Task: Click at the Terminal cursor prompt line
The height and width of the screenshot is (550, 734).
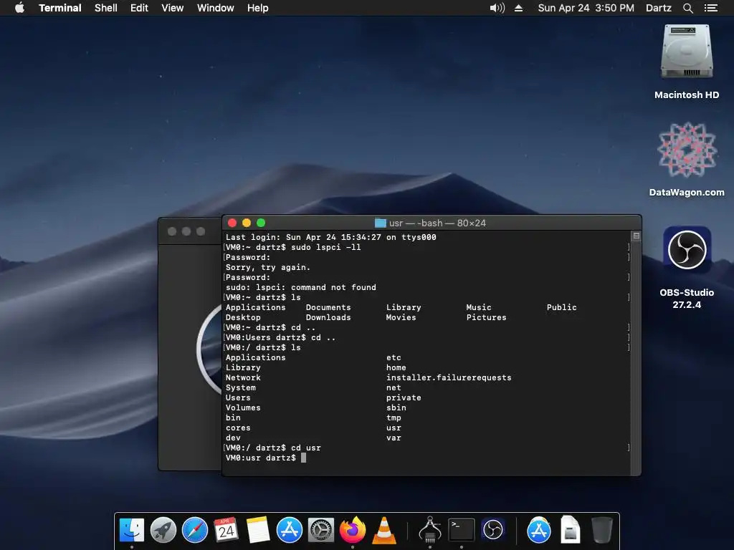Action: pyautogui.click(x=266, y=458)
